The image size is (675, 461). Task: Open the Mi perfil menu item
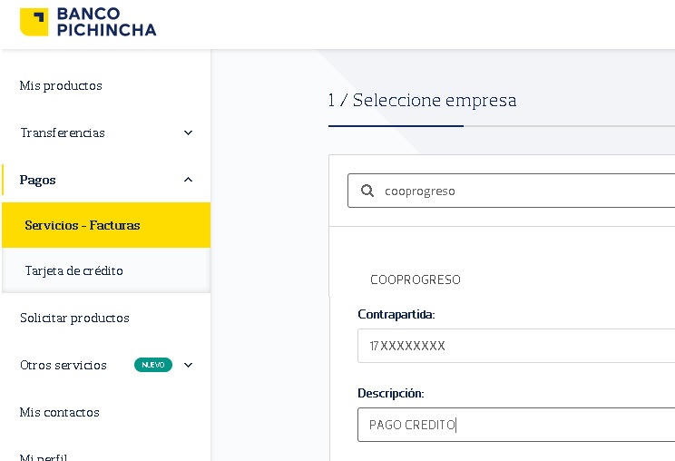coord(44,456)
